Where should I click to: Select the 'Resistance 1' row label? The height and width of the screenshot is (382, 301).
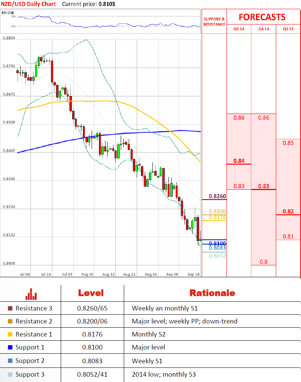pyautogui.click(x=34, y=334)
